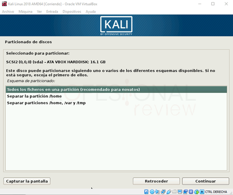Open the Entrada menu
Image resolution: width=233 pixels, height=195 pixels.
[52, 12]
